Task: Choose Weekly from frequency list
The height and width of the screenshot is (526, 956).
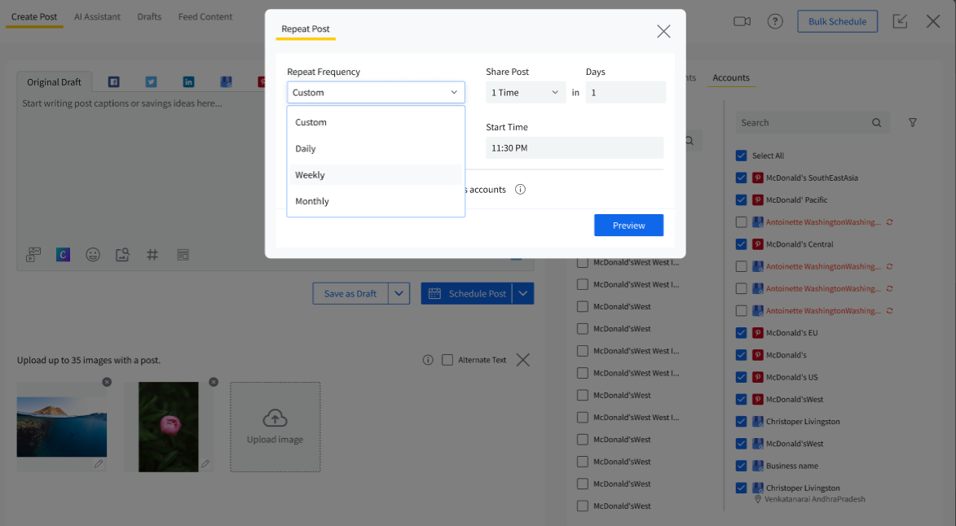Action: tap(310, 175)
